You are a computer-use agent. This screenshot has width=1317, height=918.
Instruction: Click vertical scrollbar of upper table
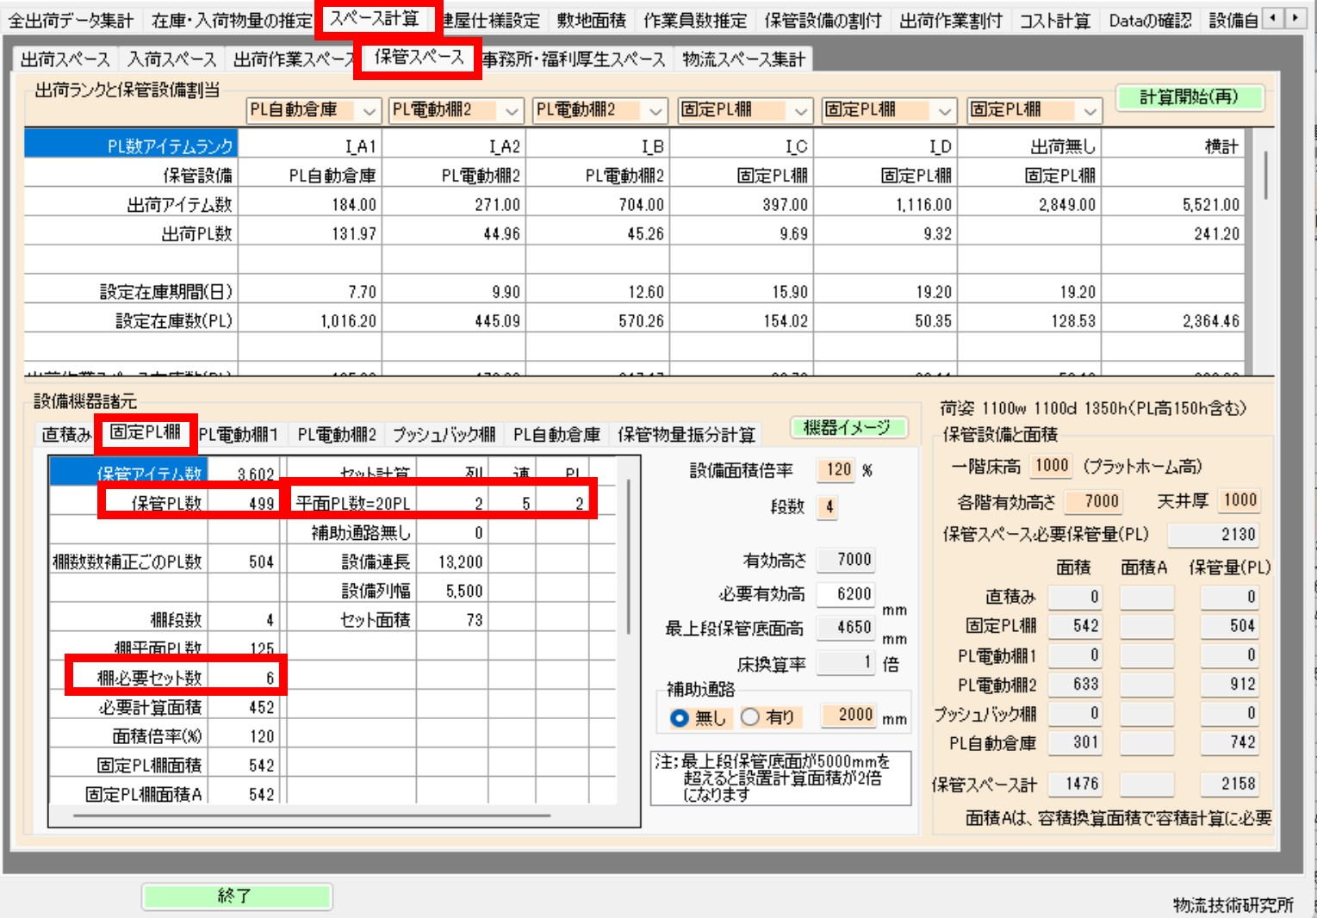1264,177
